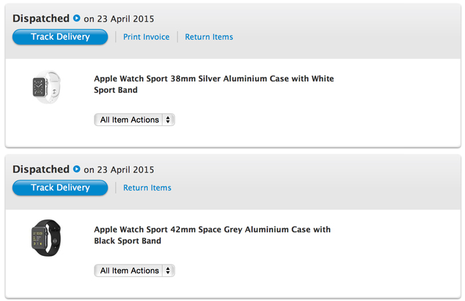Click blue arrow icon beside first Dispatched heading
The width and height of the screenshot is (465, 301).
(x=76, y=19)
